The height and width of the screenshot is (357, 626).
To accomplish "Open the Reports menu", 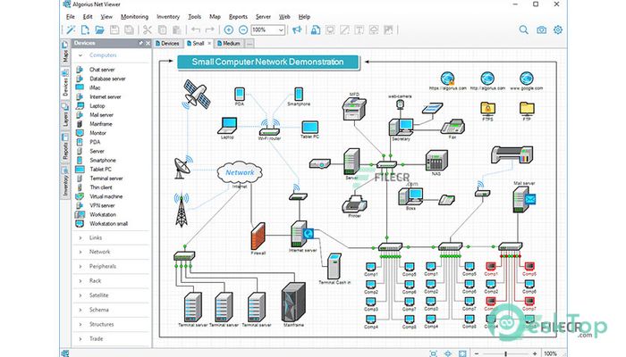I will click(239, 17).
